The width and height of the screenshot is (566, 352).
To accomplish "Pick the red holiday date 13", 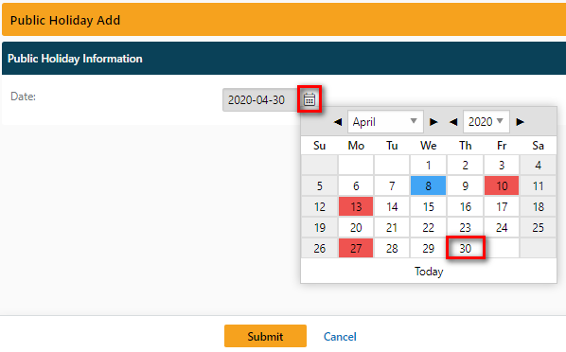I will pos(356,206).
